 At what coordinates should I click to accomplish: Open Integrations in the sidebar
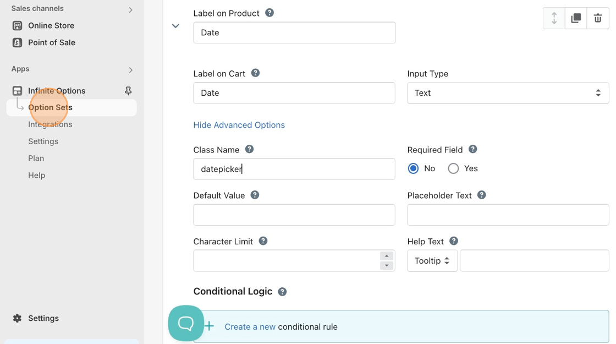pyautogui.click(x=50, y=124)
